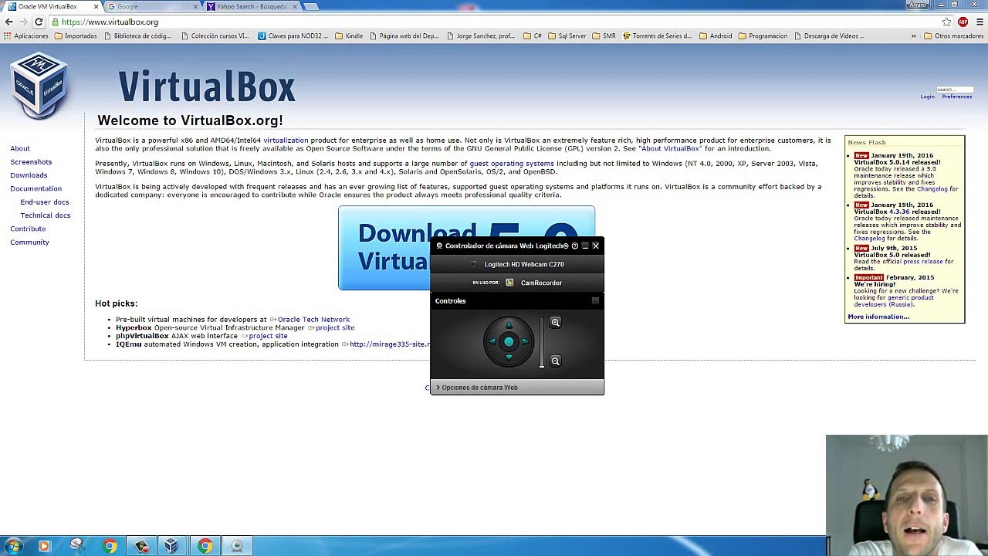Open the Community sidebar link

coord(29,242)
